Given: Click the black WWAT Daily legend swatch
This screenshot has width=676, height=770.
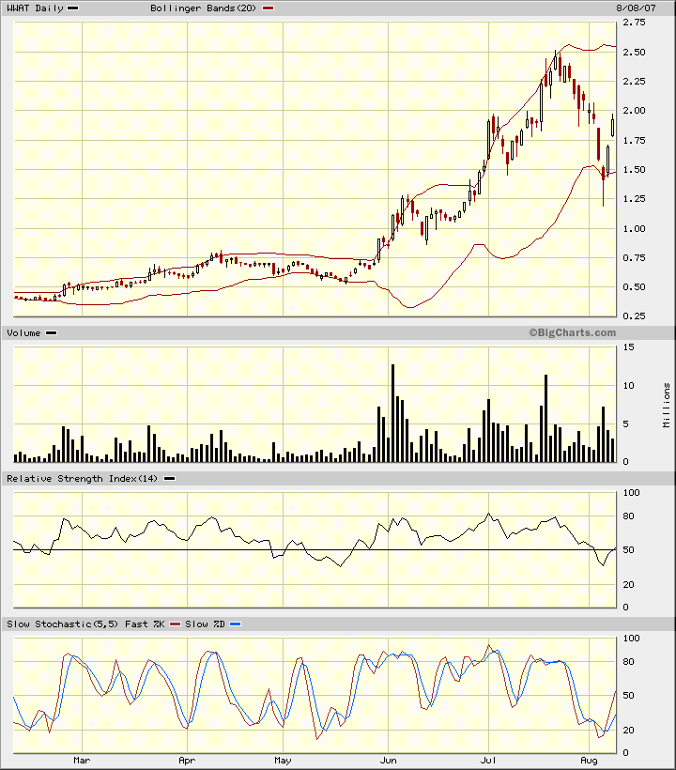Looking at the screenshot, I should tap(74, 8).
